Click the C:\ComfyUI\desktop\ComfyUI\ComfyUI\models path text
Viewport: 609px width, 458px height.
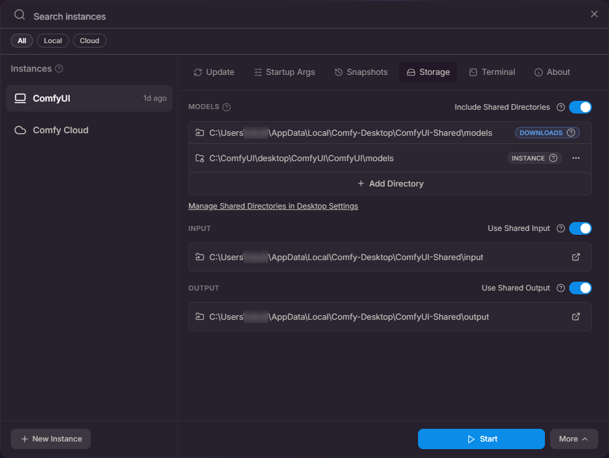point(301,159)
